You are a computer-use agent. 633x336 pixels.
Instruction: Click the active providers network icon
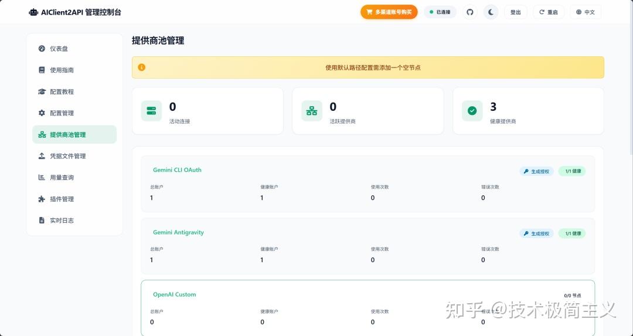pos(312,111)
